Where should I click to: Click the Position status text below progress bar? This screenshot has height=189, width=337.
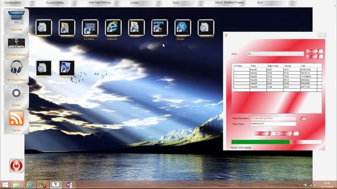241,148
